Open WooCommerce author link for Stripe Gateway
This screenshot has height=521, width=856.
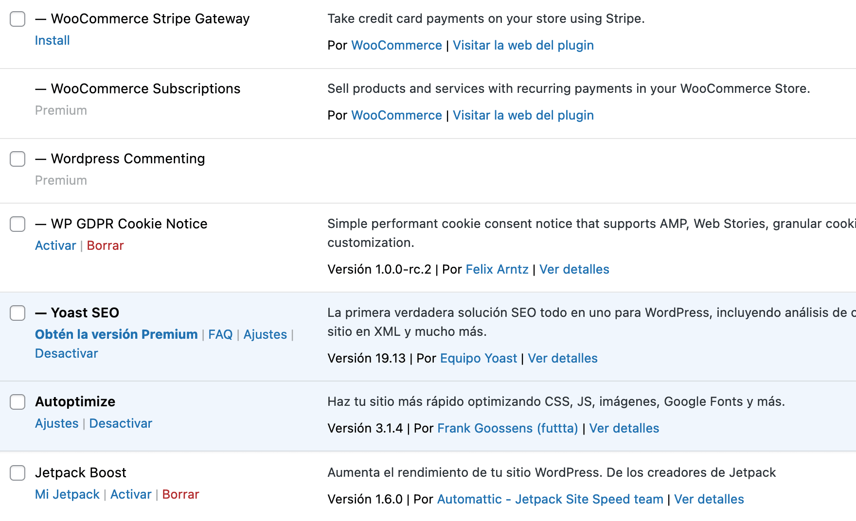[396, 45]
